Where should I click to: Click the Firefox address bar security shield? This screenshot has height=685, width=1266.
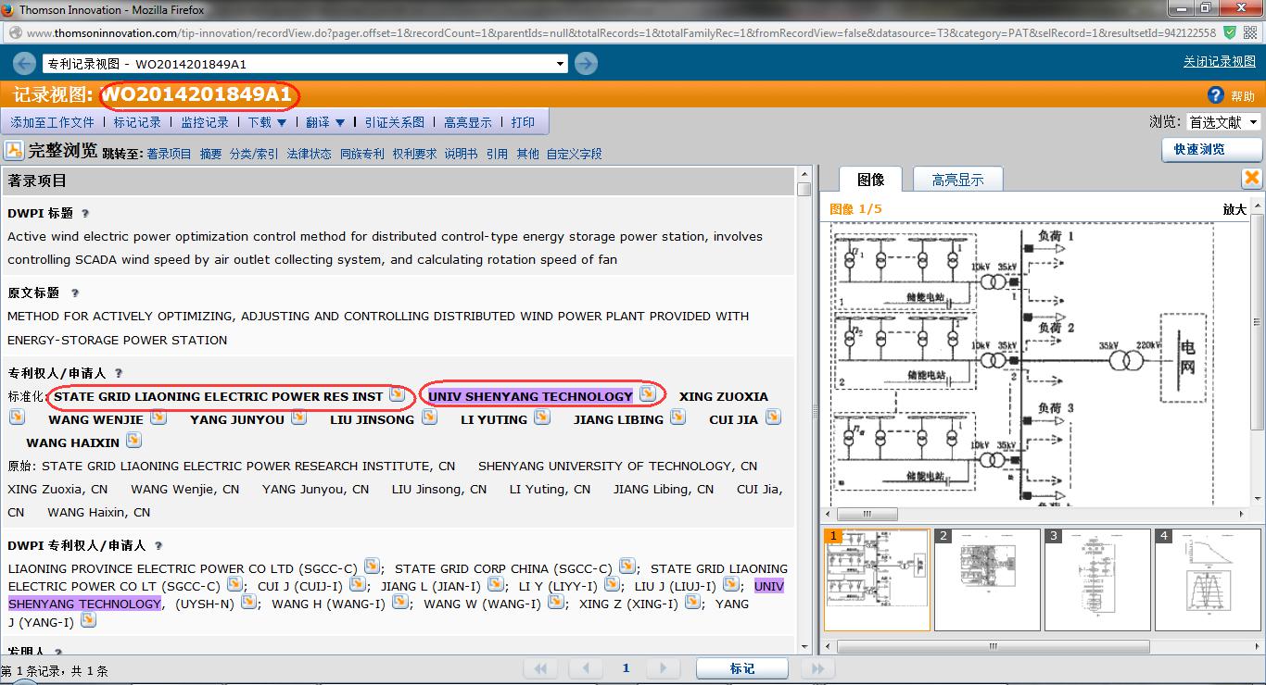click(1230, 32)
